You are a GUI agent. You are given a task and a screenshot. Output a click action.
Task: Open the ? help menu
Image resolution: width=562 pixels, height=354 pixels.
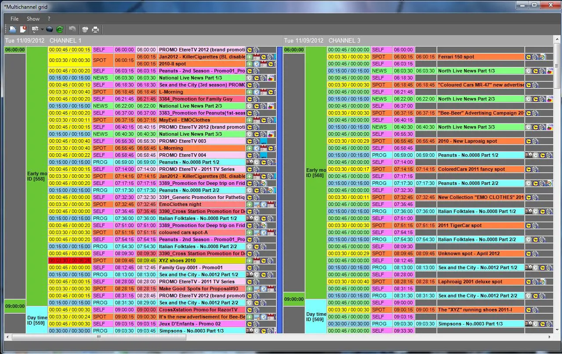tap(49, 19)
